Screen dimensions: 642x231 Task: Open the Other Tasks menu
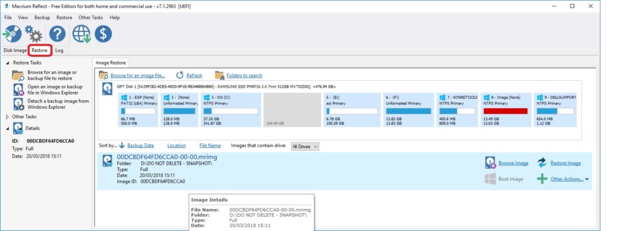tap(91, 18)
